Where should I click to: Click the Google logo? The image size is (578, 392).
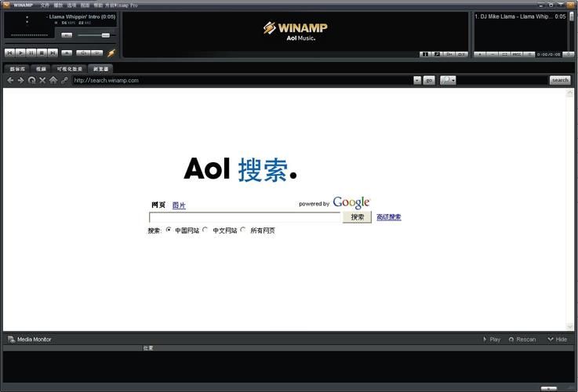click(x=351, y=202)
